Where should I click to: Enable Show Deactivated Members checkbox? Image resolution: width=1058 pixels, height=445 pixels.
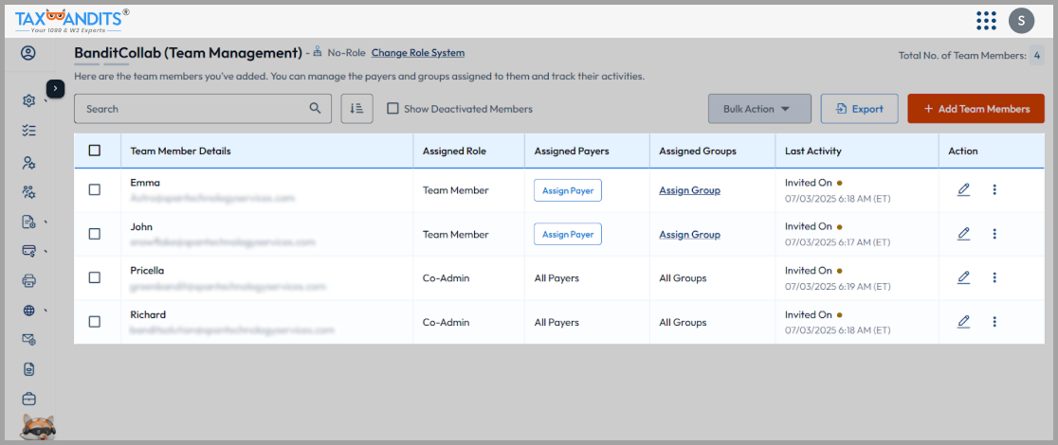392,109
